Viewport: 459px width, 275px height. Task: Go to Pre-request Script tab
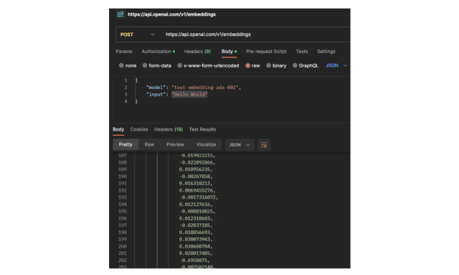pyautogui.click(x=266, y=52)
